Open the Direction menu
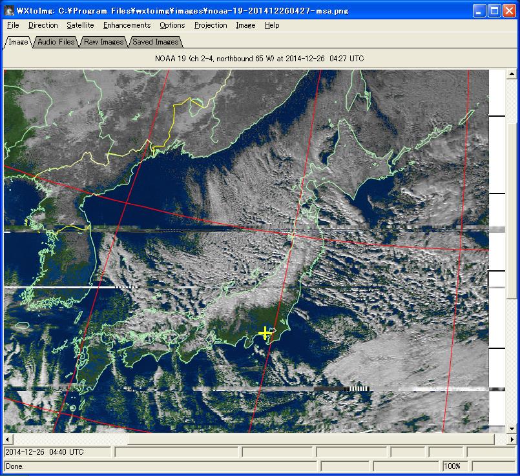The height and width of the screenshot is (476, 520). pos(43,25)
